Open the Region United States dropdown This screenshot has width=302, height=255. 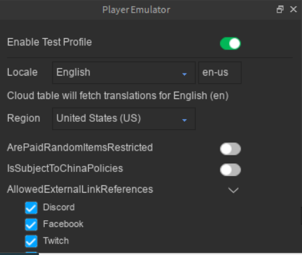(x=124, y=118)
